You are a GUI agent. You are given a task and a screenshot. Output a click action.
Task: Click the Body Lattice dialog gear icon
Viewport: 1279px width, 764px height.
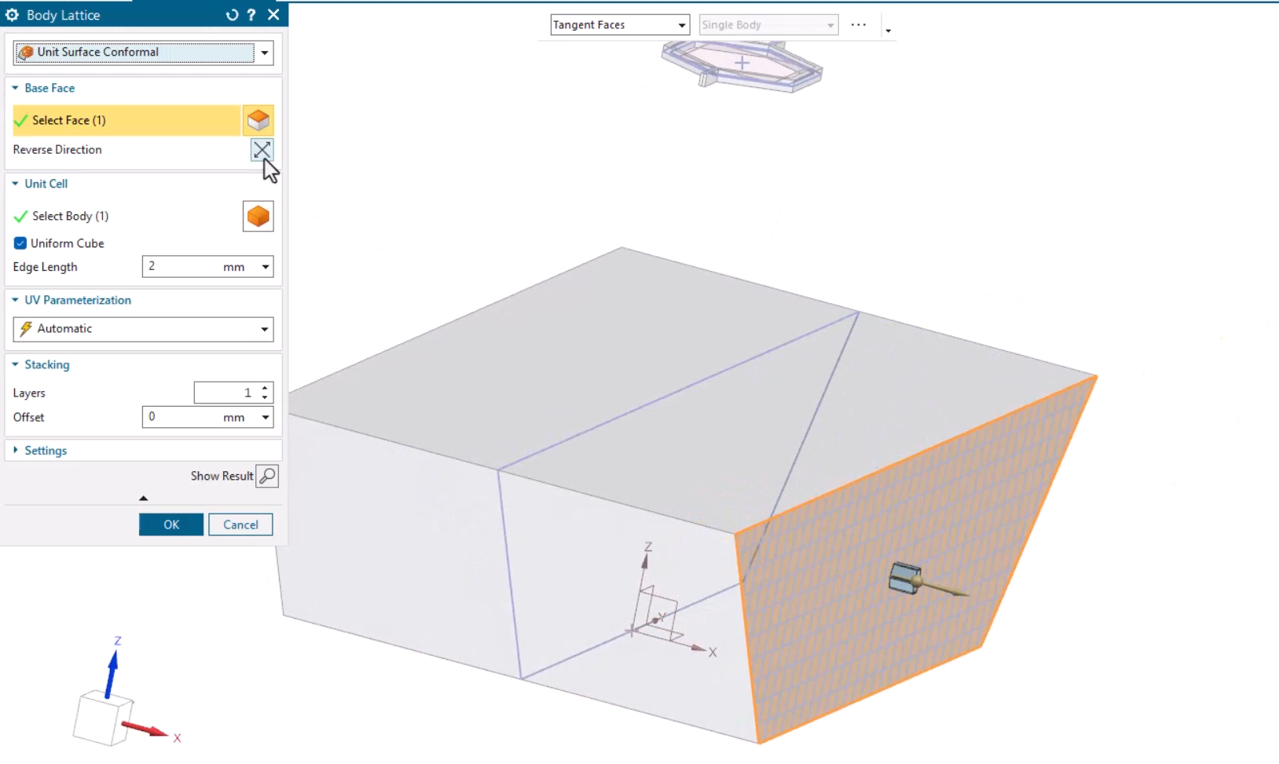pos(11,14)
